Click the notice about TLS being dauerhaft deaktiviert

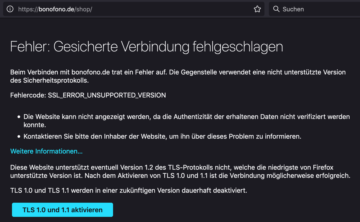tap(129, 190)
